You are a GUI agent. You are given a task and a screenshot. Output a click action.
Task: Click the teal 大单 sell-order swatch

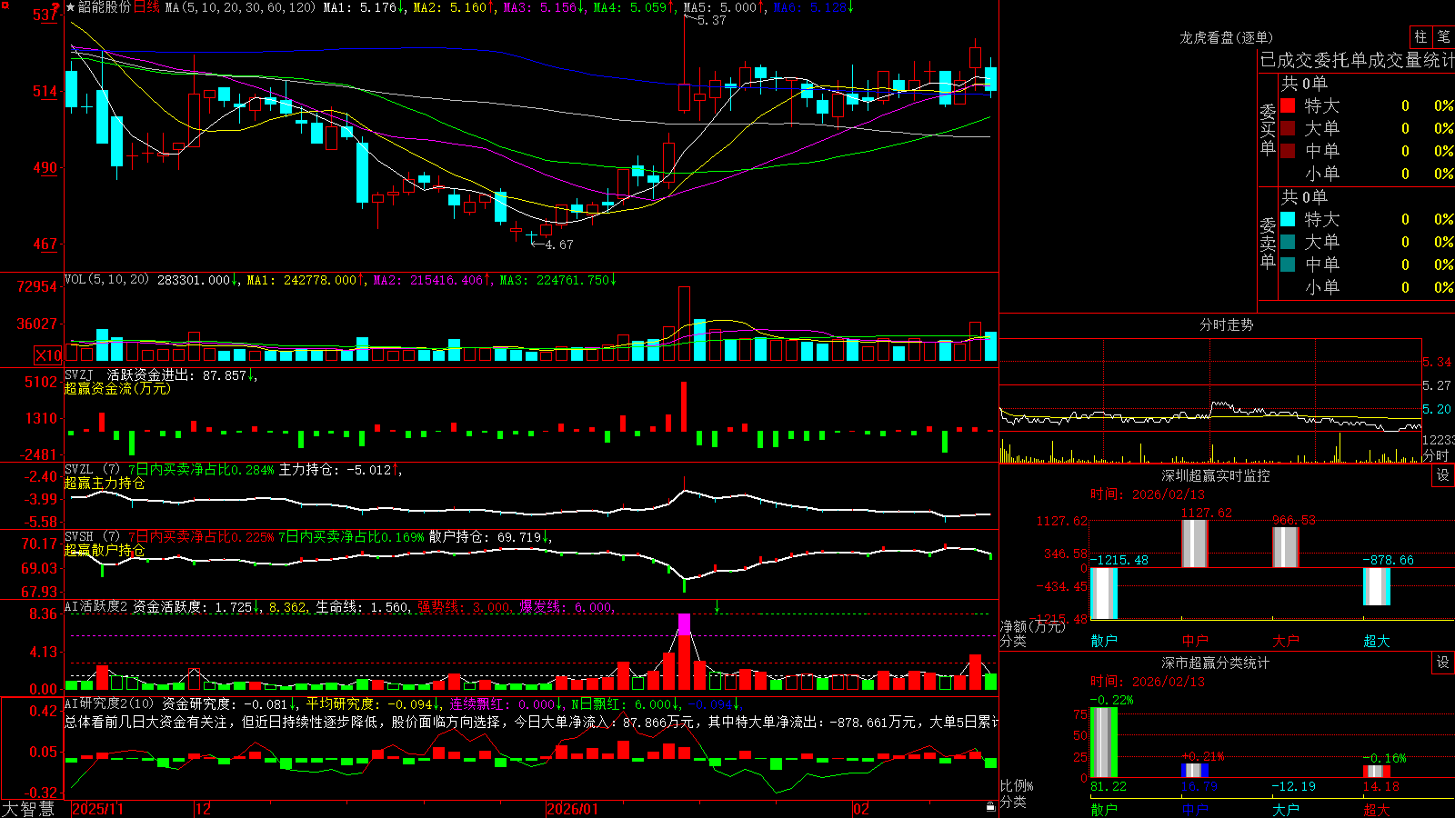[x=1288, y=242]
